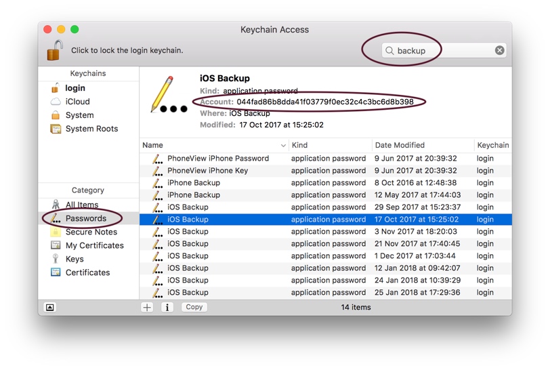Click the System keychain lock icon

coord(56,115)
